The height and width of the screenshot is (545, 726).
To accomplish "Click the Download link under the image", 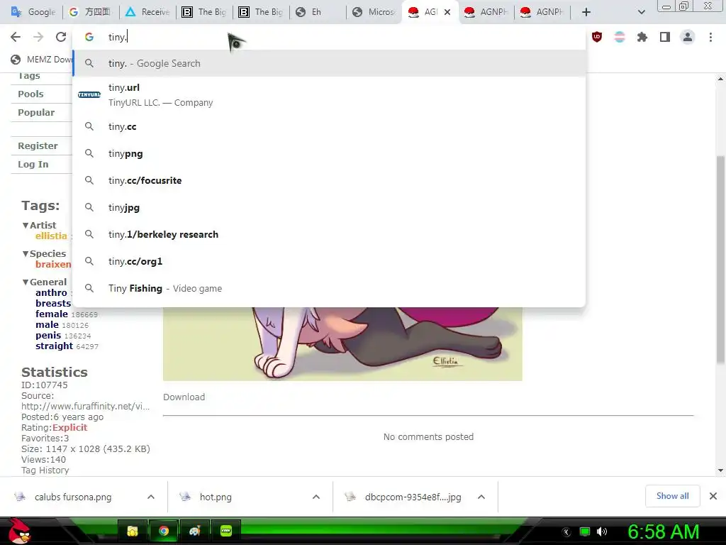I will (x=184, y=397).
